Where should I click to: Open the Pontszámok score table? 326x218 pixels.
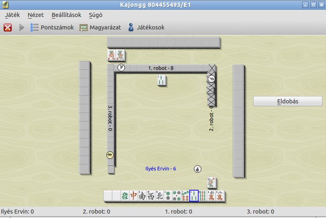pyautogui.click(x=52, y=27)
